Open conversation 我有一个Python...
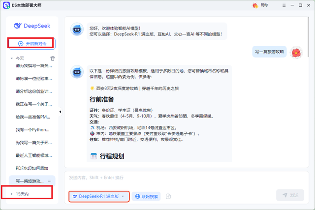The width and height of the screenshot is (315, 210). tap(32, 130)
